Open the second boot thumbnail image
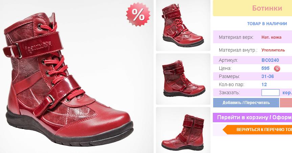292x153 pixels. pyautogui.click(x=183, y=79)
